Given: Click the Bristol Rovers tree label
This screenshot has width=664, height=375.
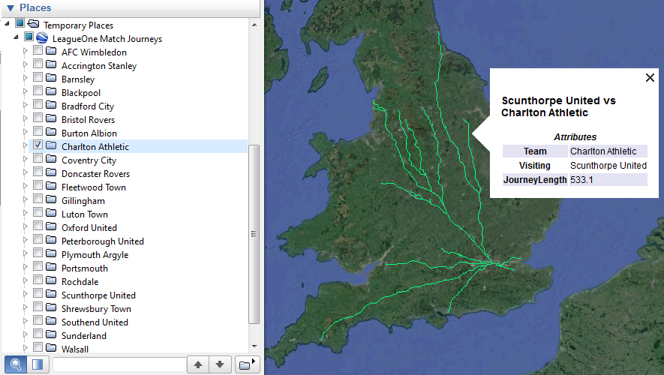Looking at the screenshot, I should (88, 120).
